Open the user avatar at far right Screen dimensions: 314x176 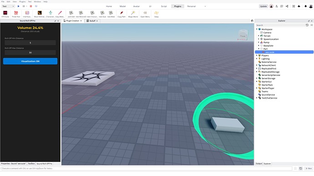point(311,6)
